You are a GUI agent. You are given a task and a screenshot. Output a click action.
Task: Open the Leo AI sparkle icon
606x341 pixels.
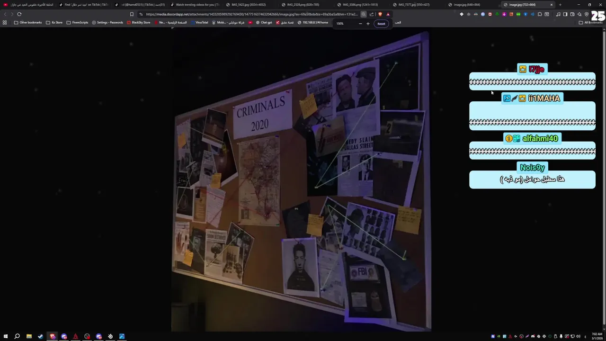pos(579,14)
